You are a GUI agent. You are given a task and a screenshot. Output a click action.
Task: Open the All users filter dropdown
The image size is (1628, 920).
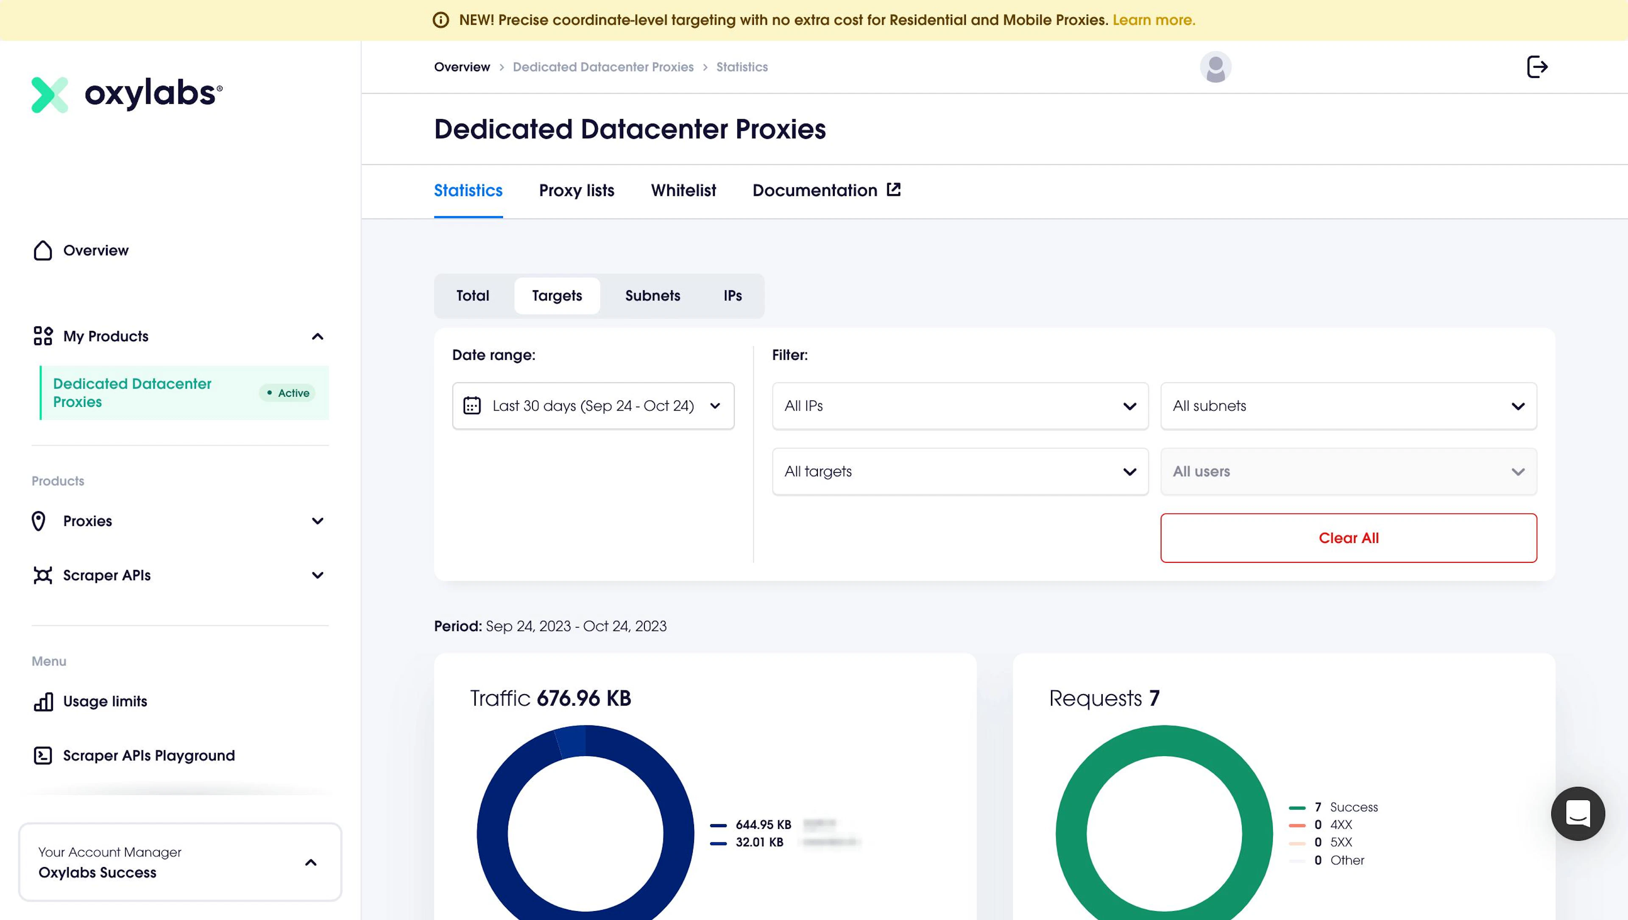[x=1349, y=471]
